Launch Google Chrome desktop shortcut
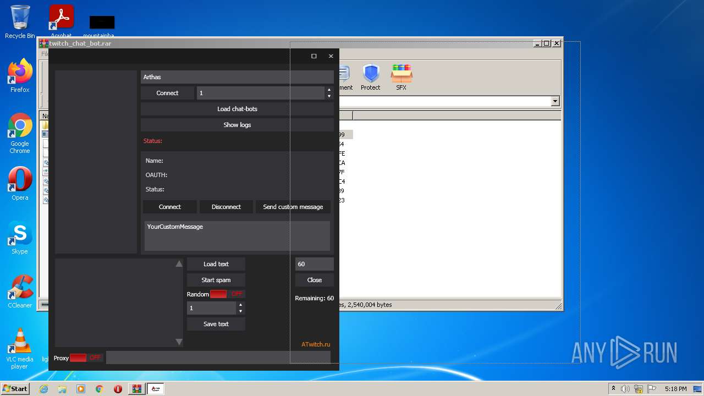This screenshot has height=396, width=704. pos(20,134)
